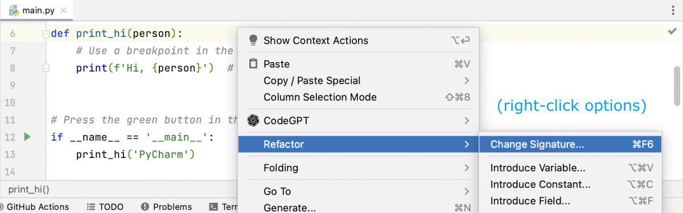Toggle the fold end marker beside print call
Image resolution: width=683 pixels, height=213 pixels.
[46, 68]
